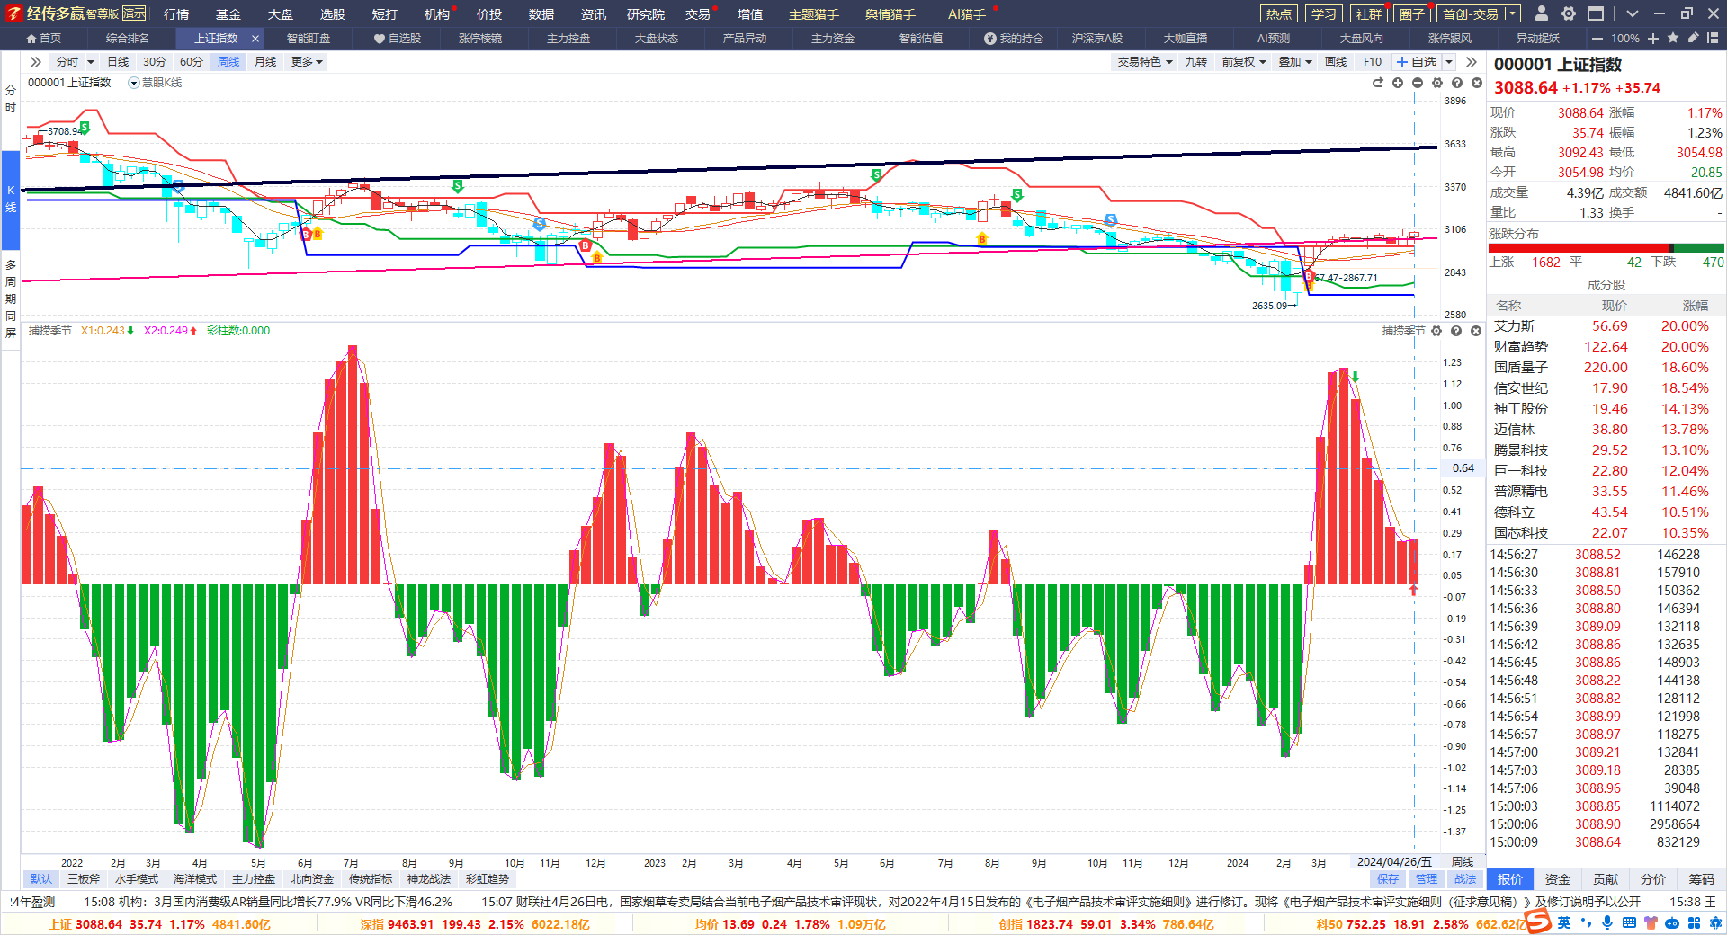This screenshot has height=935, width=1727.
Task: Toggle the 慧眼K线 option
Action: (x=155, y=83)
